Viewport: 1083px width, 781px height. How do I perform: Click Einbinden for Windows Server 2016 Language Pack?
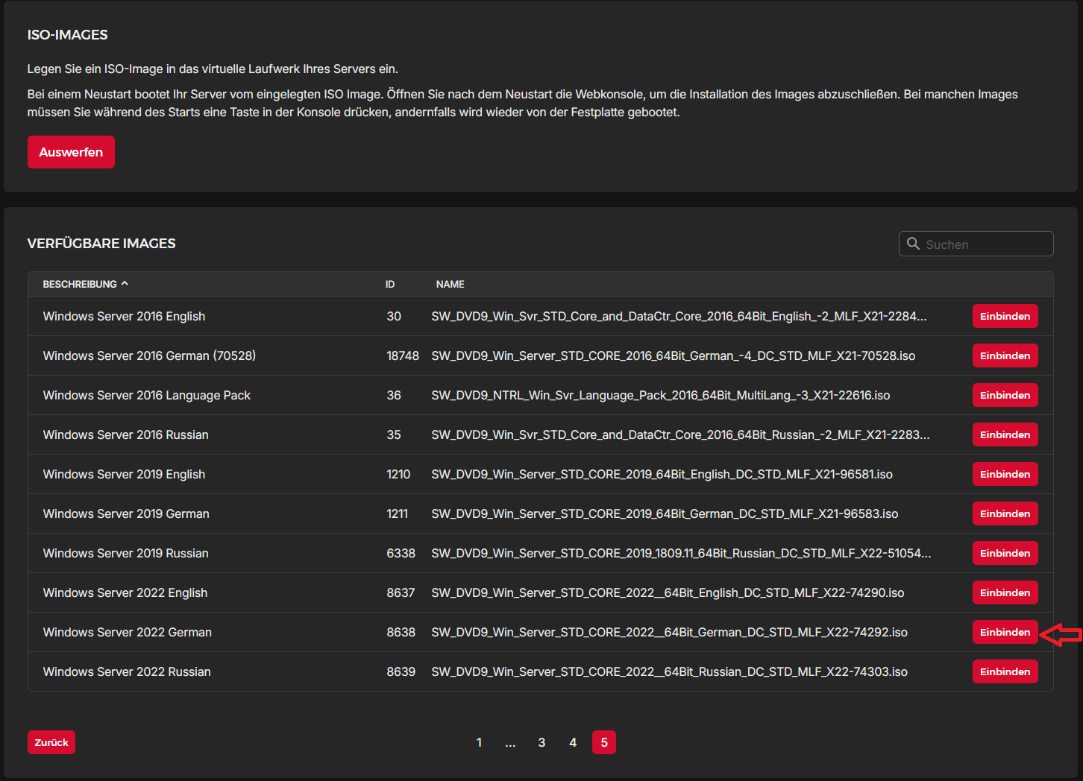tap(1005, 395)
